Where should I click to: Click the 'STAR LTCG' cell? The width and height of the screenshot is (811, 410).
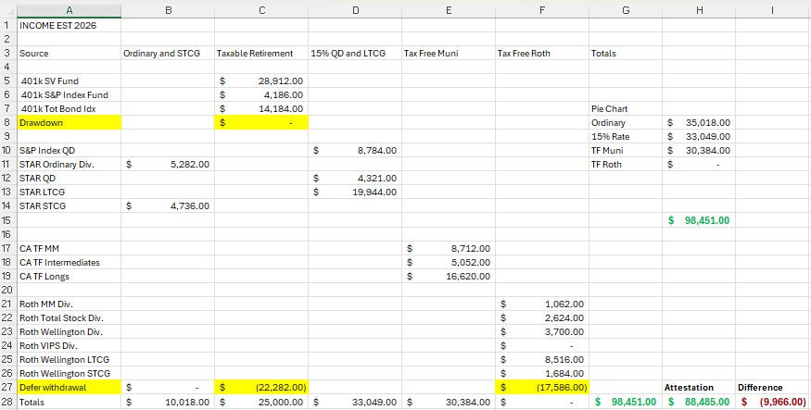point(70,193)
